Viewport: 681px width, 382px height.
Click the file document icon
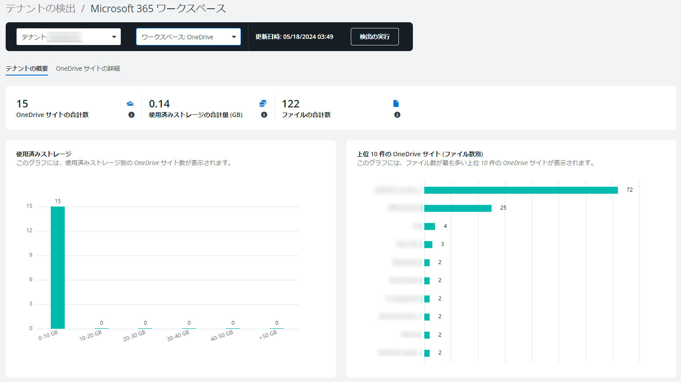click(x=396, y=103)
